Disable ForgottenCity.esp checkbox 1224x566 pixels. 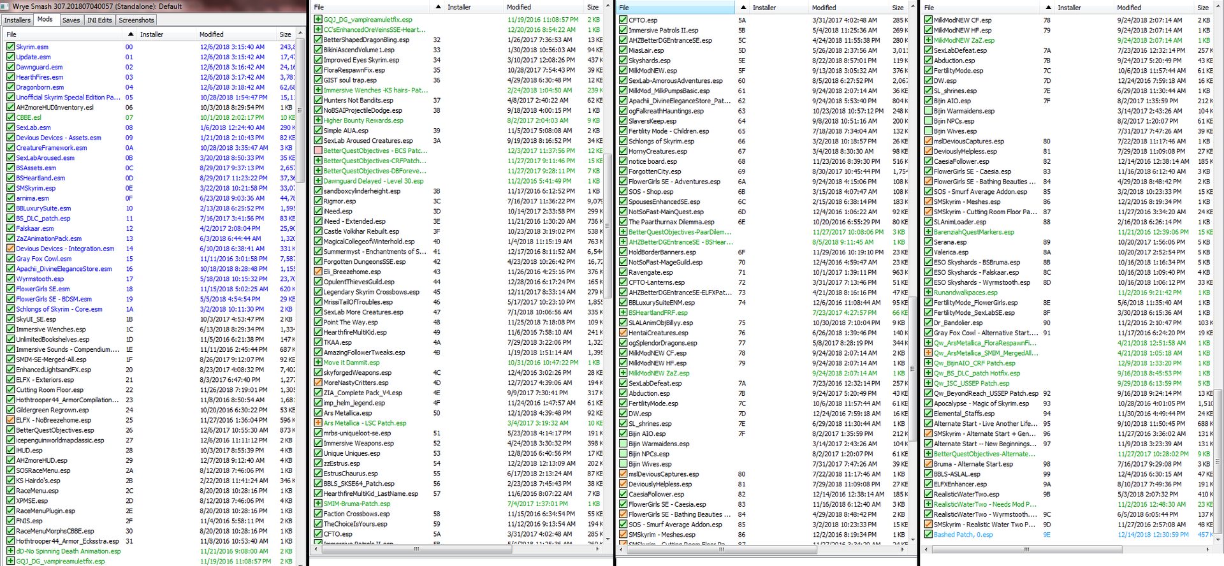(x=623, y=171)
